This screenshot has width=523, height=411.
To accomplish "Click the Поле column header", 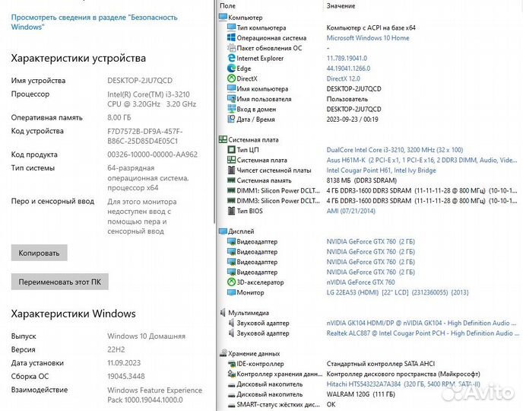I will (228, 5).
